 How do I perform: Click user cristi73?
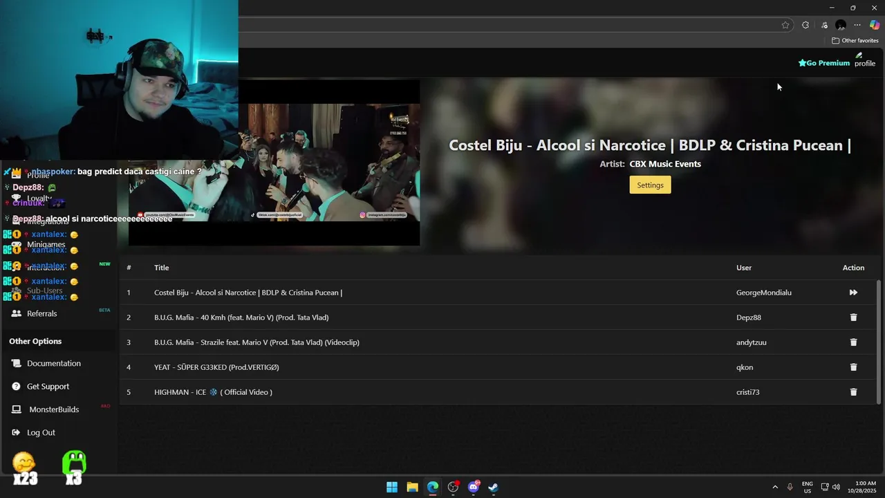point(748,392)
